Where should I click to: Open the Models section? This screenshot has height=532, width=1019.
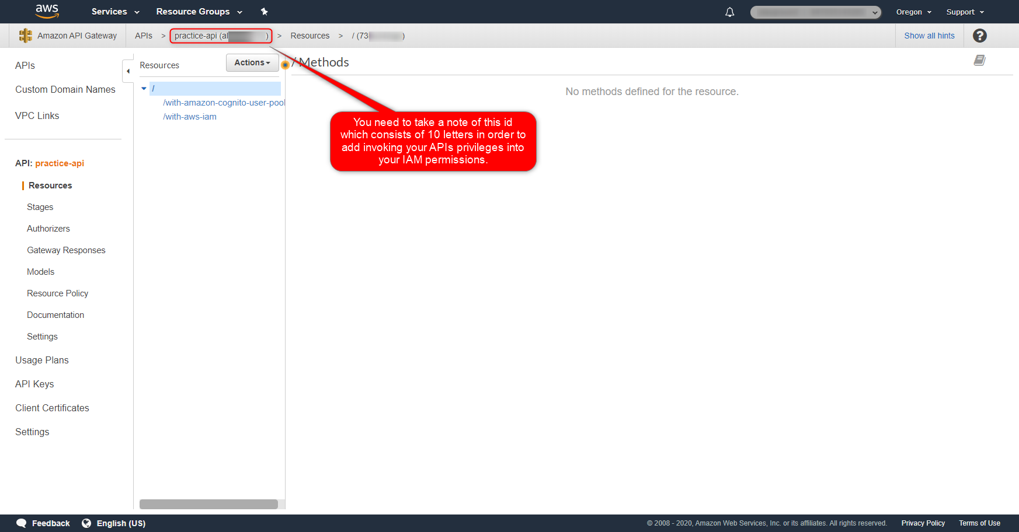point(40,272)
